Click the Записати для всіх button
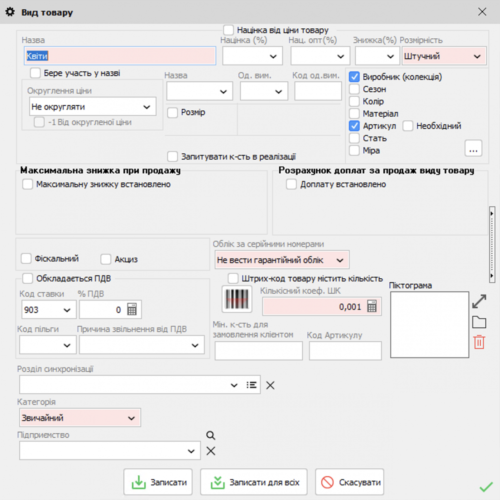The width and height of the screenshot is (500, 500). [254, 482]
